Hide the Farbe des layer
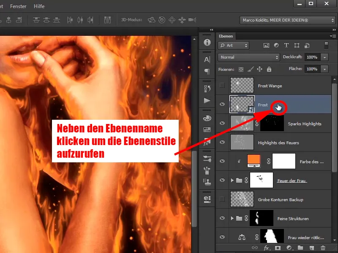This screenshot has height=253, width=338. (x=222, y=161)
